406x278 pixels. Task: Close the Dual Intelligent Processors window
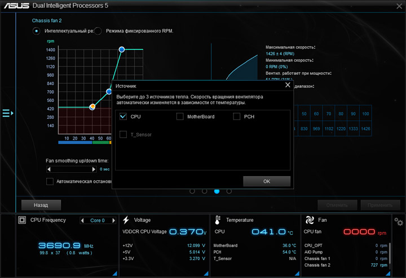coord(399,6)
